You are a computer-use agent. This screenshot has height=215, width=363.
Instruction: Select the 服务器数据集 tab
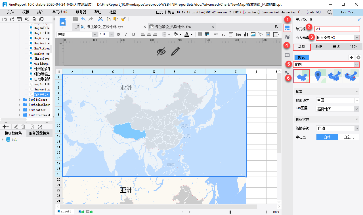(x=39, y=133)
